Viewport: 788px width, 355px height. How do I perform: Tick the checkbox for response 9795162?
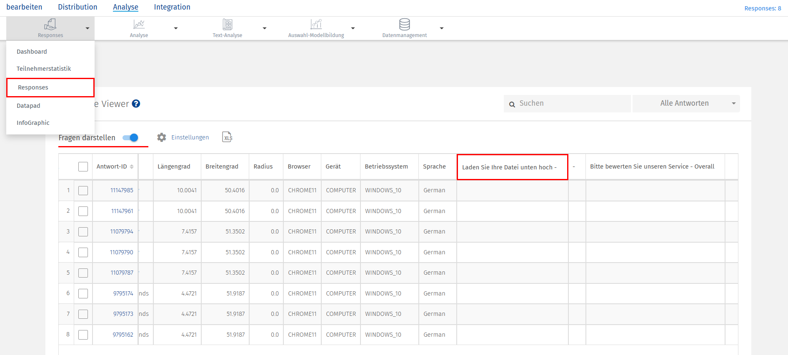(x=83, y=335)
